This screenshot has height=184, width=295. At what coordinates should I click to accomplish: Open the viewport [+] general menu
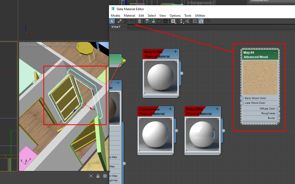tap(22, 45)
